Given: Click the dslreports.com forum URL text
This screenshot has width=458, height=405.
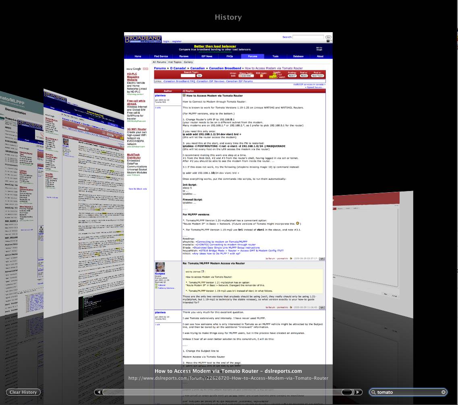Looking at the screenshot, I should tap(228, 378).
